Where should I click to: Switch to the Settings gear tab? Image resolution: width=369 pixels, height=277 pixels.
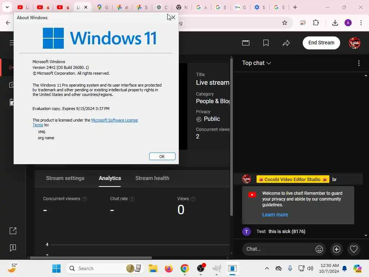260,7
